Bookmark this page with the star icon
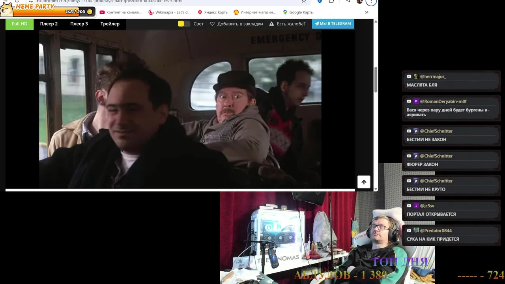505x284 pixels. coord(303,1)
